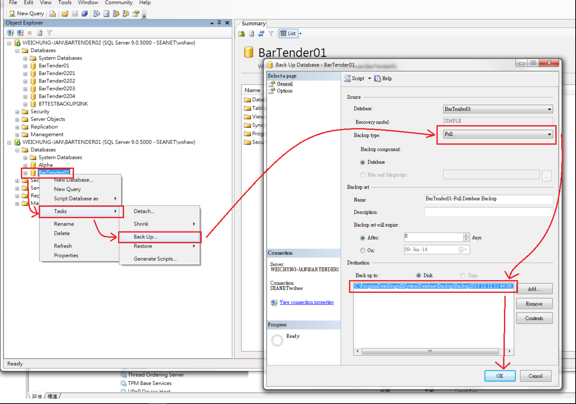Collapse the BARTENDER02 server node
The image size is (576, 404).
[9, 43]
